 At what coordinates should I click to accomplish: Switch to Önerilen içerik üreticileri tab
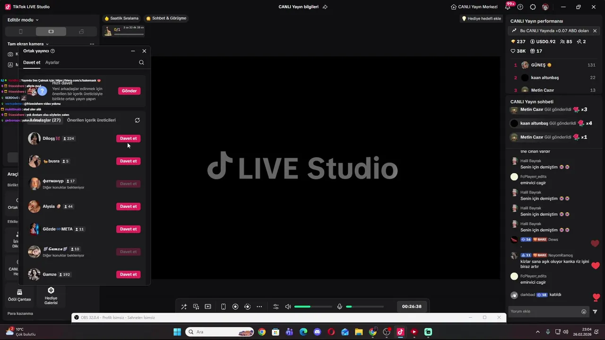click(91, 120)
